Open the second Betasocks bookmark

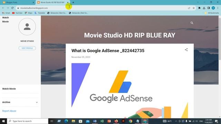coord(78,13)
